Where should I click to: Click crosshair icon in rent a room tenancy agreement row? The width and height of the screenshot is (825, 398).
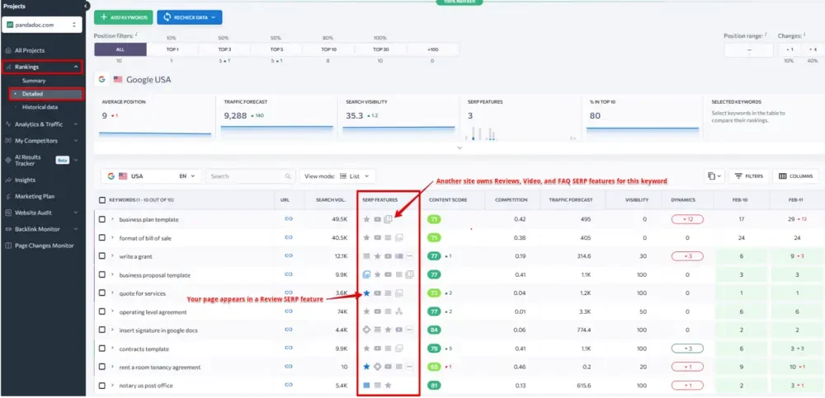click(377, 367)
